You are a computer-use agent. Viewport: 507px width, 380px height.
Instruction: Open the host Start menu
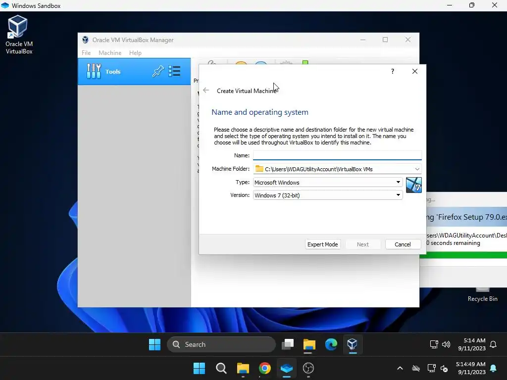coord(199,368)
